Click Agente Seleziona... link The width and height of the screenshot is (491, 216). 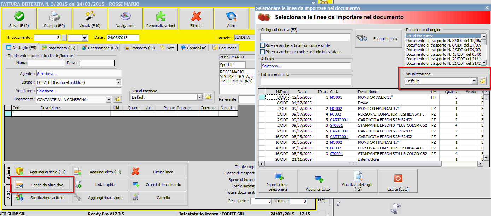click(x=47, y=74)
